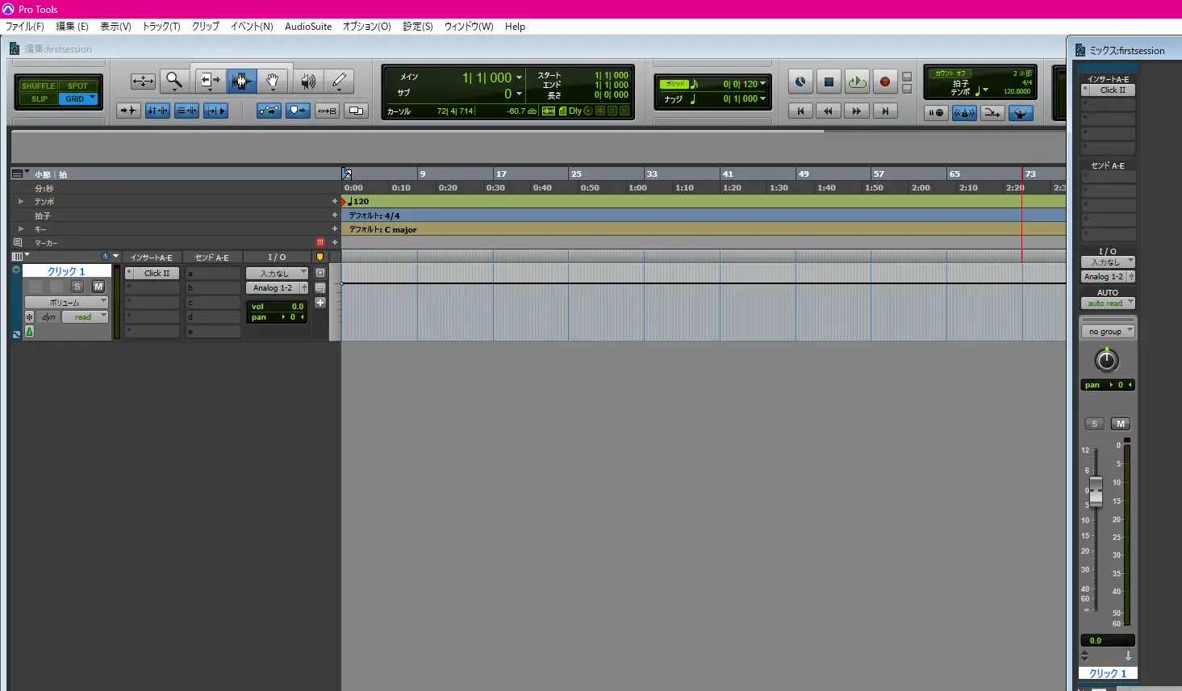Enable SHUFFLE edit mode

pyautogui.click(x=38, y=86)
